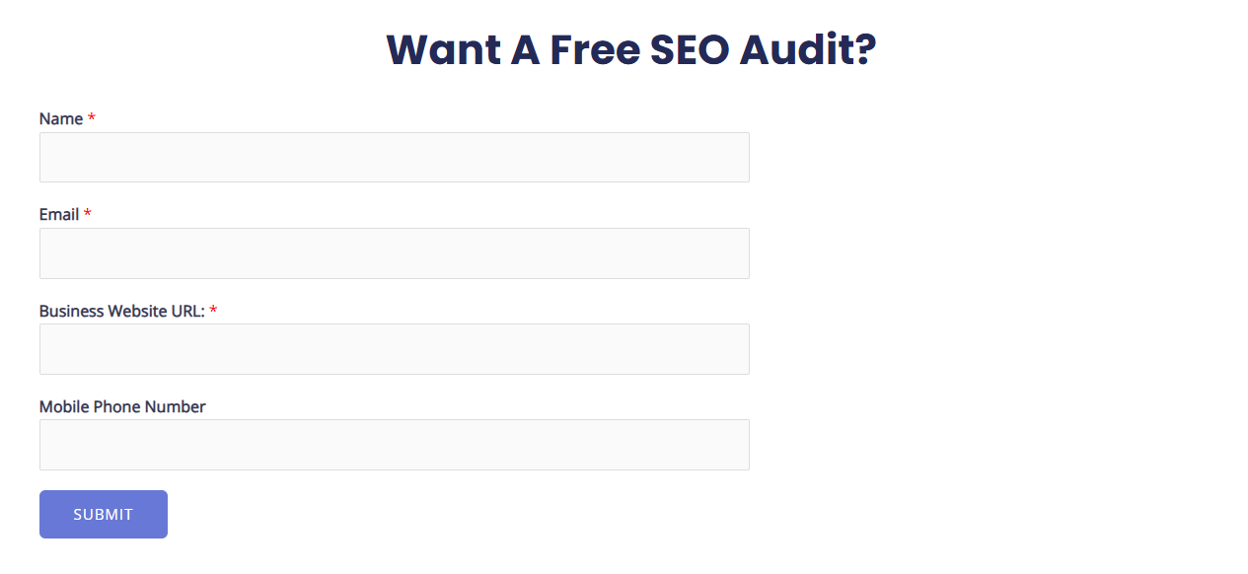The height and width of the screenshot is (574, 1248).
Task: Click the word "Website" in the URL label
Action: [x=136, y=311]
